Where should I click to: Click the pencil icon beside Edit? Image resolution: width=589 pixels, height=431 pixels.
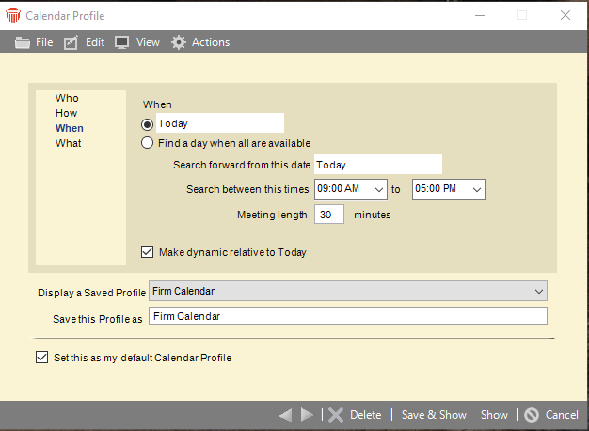click(71, 42)
